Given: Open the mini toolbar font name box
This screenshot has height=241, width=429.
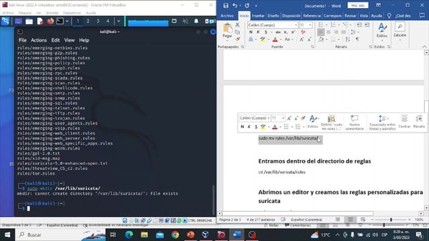Looking at the screenshot, I should 255,118.
